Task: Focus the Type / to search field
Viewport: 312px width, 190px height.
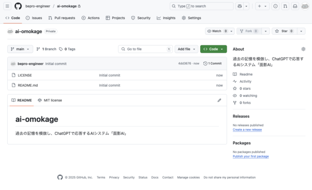Action: [x=201, y=6]
